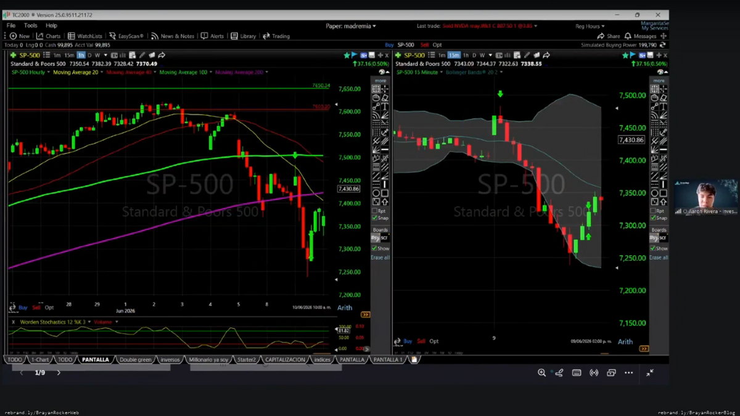The width and height of the screenshot is (740, 416).
Task: Set left chart timeframe to 15m
Action: tap(69, 55)
